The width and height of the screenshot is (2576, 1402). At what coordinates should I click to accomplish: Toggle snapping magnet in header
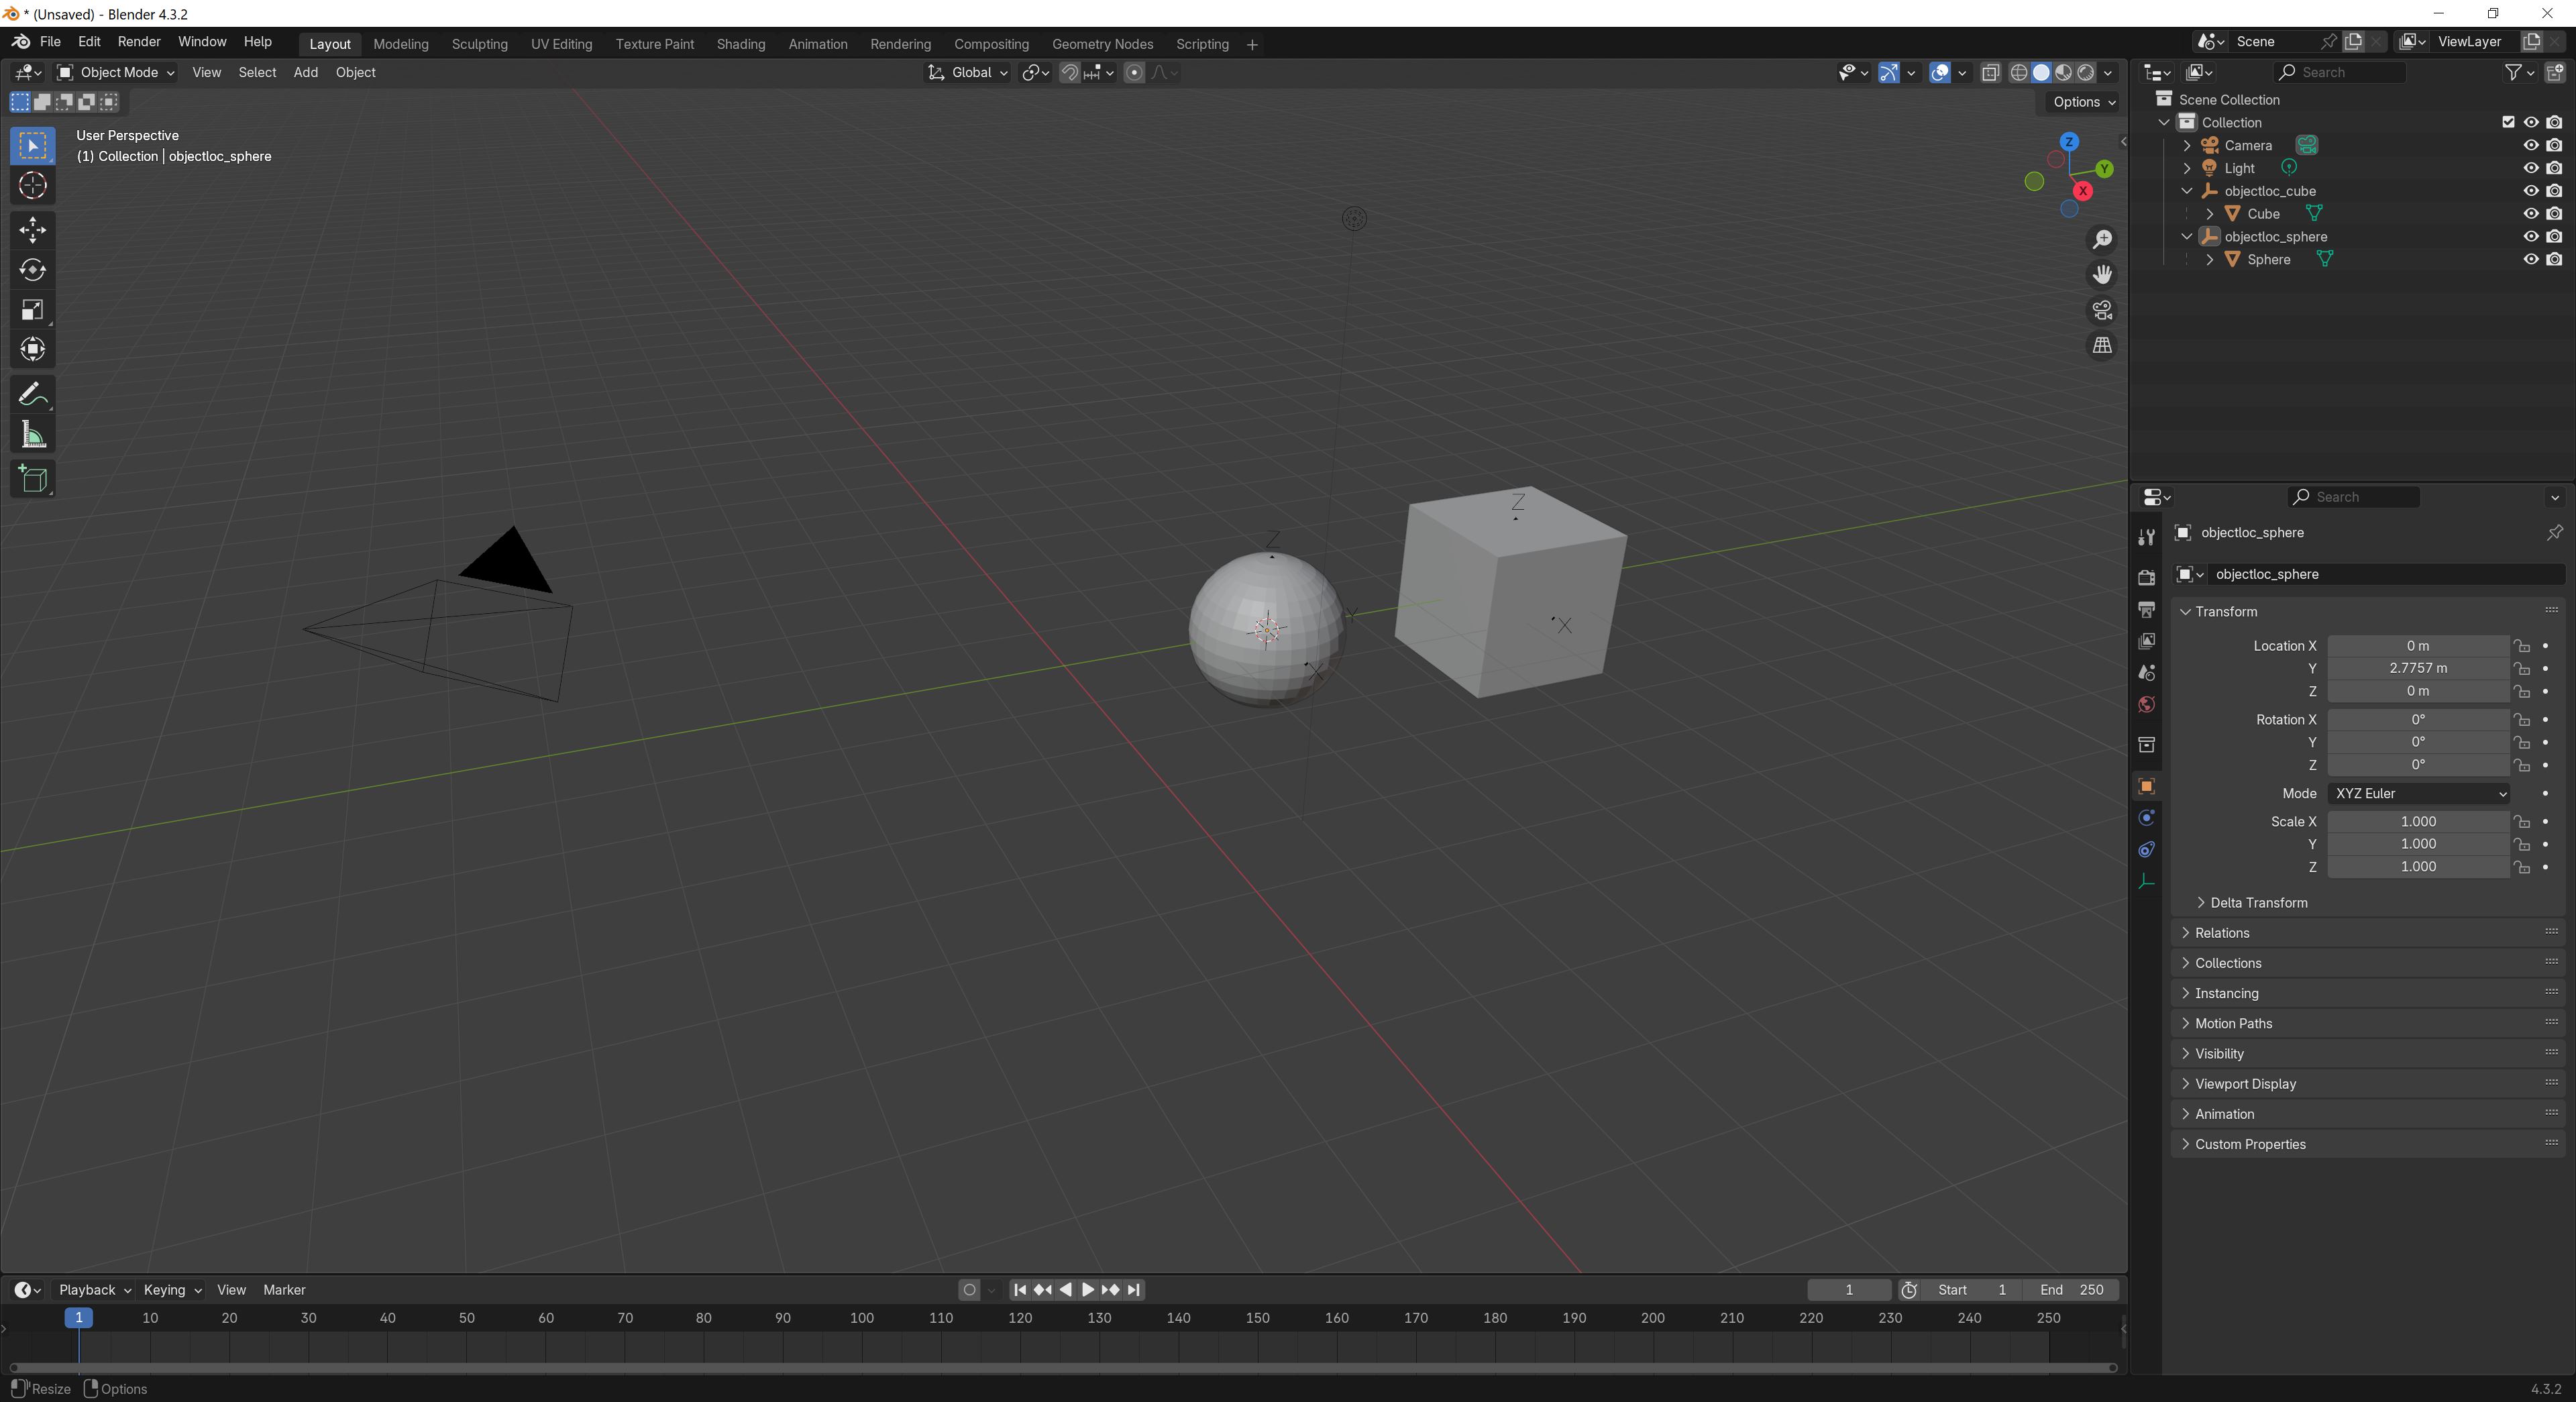(1069, 73)
